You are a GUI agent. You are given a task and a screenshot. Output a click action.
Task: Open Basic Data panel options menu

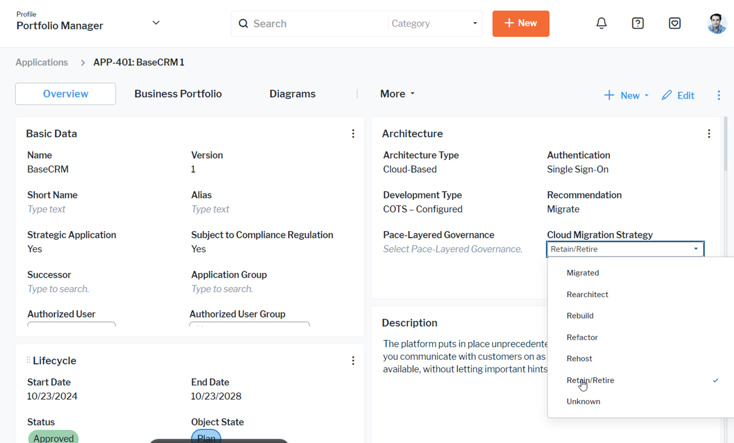click(x=353, y=134)
